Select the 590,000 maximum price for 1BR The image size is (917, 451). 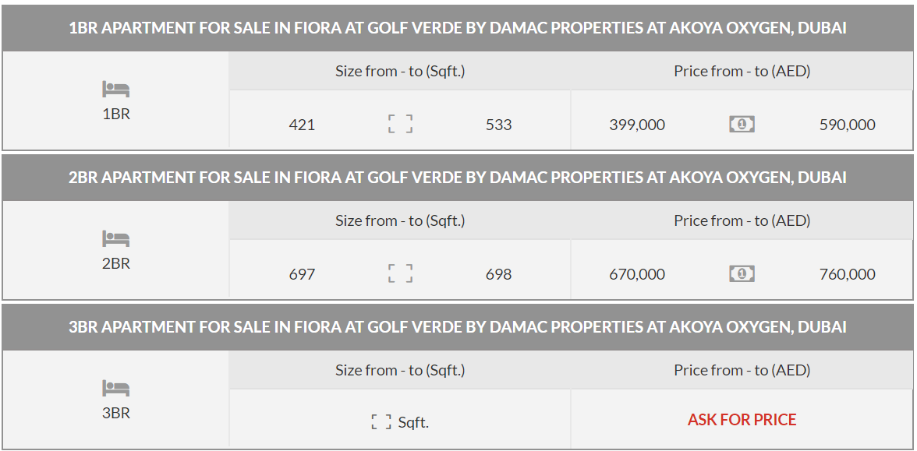(x=847, y=125)
